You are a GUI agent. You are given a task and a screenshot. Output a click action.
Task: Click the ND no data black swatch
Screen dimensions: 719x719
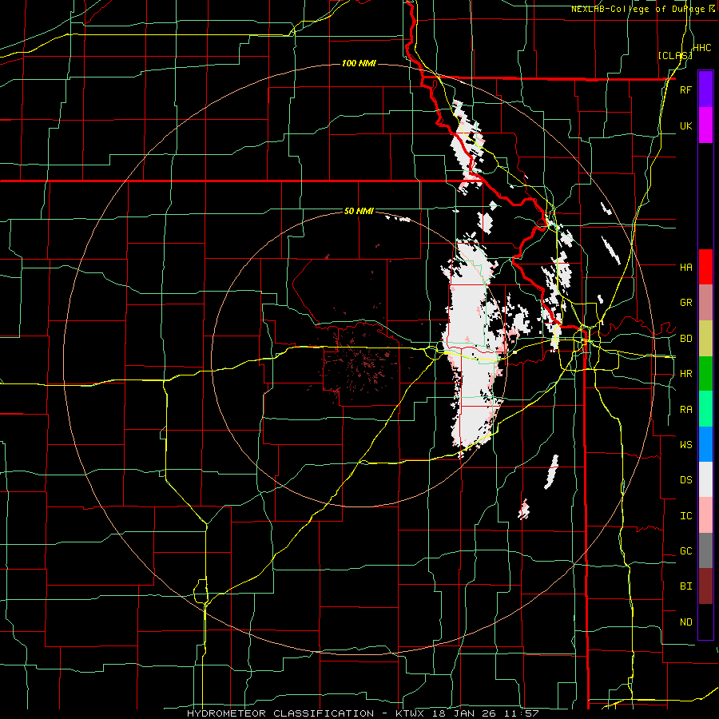[705, 622]
